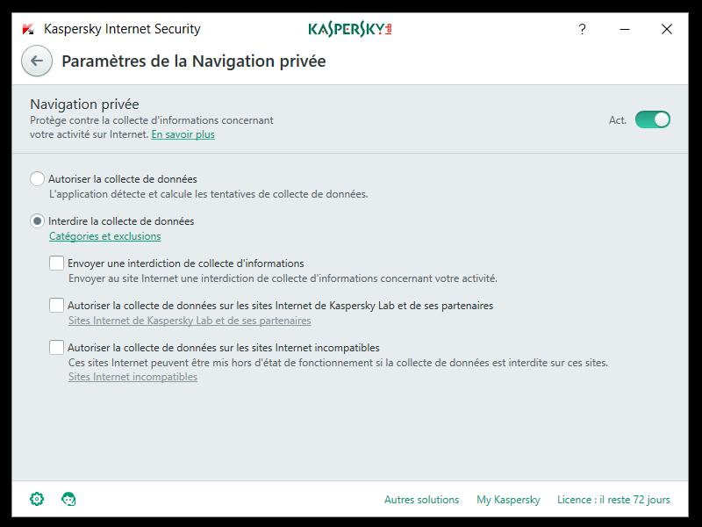Screen dimensions: 702x527
Task: Click the description Protège contre la collecte d'informations
Action: pos(151,127)
